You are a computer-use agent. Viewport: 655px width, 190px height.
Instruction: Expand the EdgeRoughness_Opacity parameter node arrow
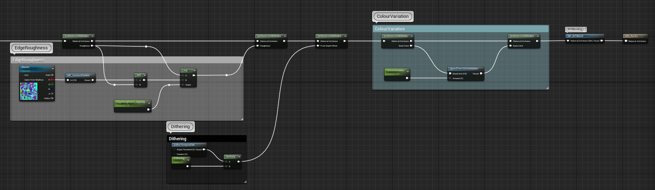(x=149, y=103)
